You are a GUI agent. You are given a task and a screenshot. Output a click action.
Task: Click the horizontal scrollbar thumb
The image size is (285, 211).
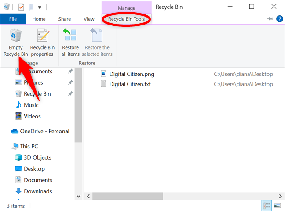128,196
